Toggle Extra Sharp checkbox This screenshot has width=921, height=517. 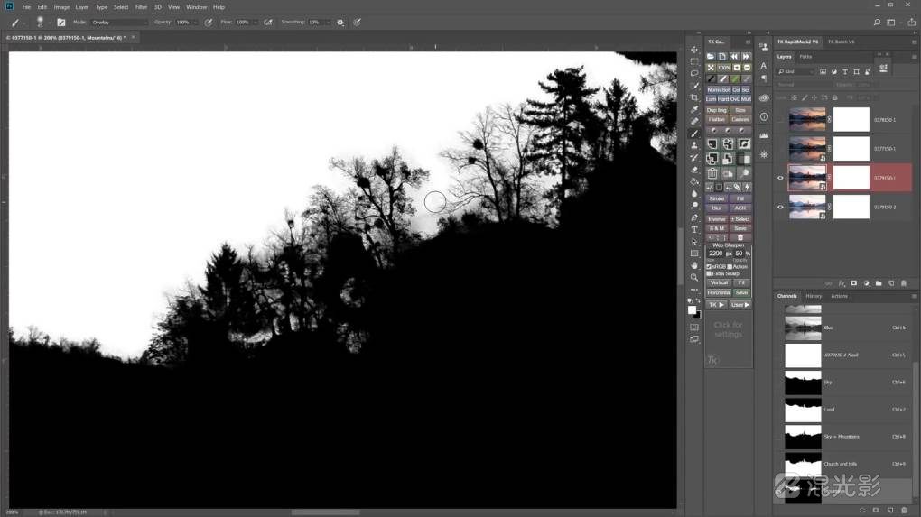coord(709,273)
